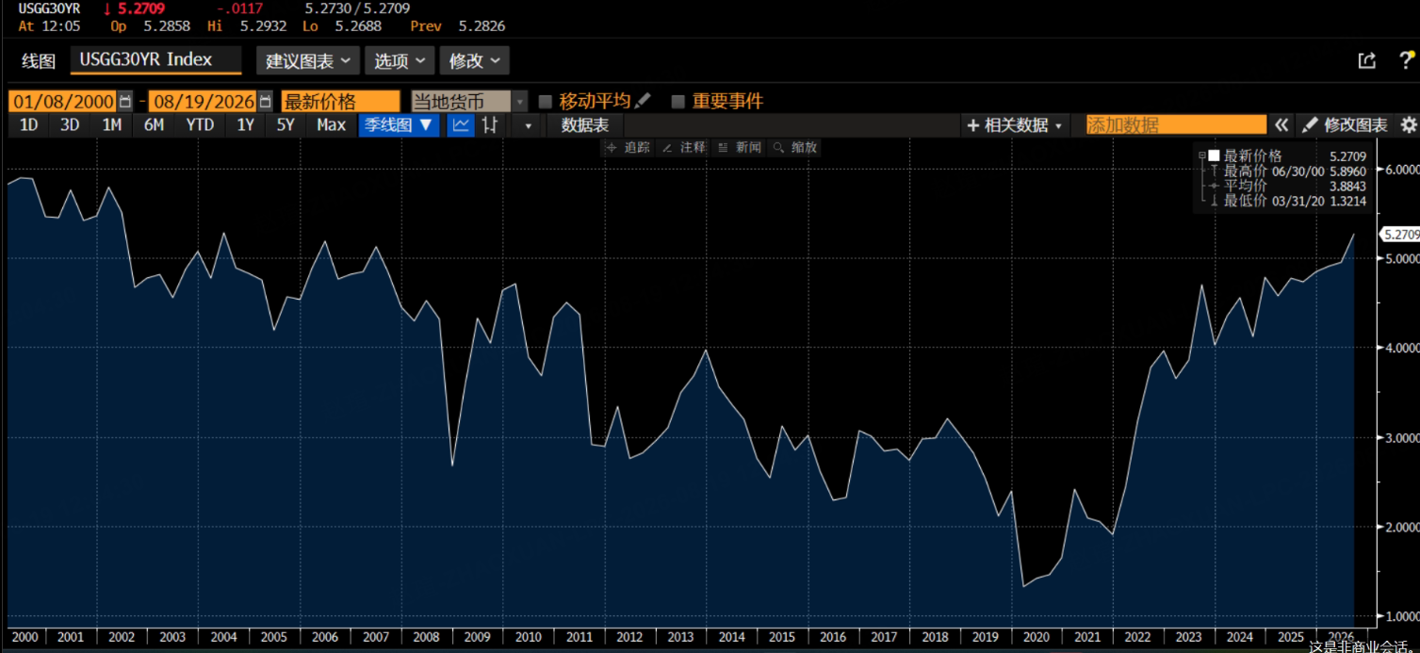Select the 1D range tab
Screen dimensions: 1420x653
click(x=29, y=125)
